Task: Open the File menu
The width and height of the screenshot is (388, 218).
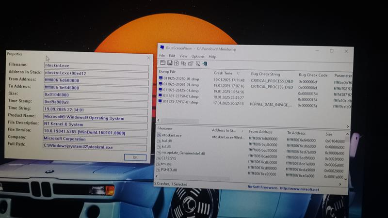Action: pos(162,55)
